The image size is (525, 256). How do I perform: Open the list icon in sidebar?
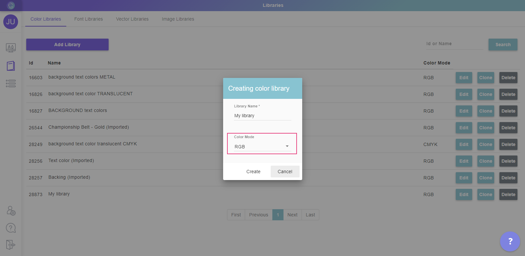11,83
